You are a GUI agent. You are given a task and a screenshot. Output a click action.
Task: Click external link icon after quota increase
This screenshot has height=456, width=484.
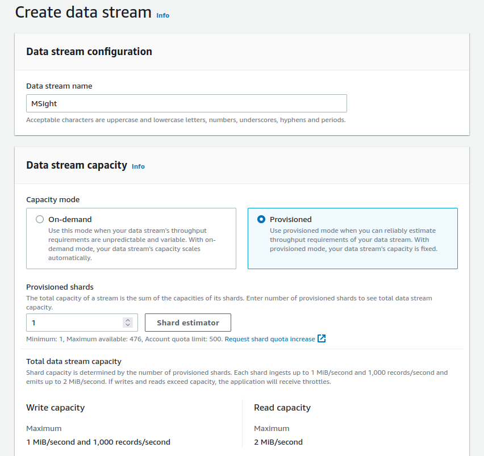[322, 338]
